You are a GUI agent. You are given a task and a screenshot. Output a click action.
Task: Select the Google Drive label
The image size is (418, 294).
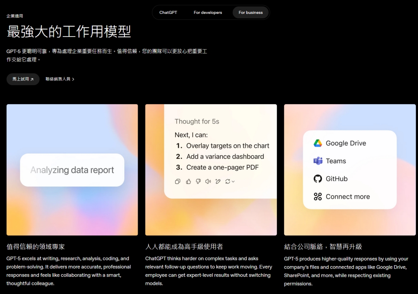[x=346, y=143]
